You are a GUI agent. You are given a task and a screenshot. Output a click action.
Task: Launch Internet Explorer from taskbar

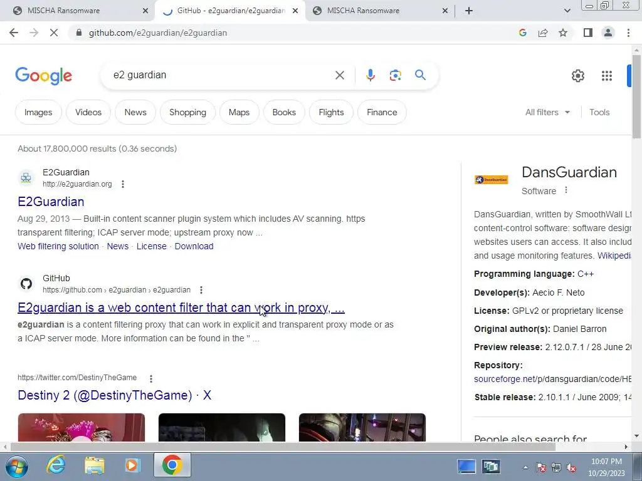click(x=56, y=465)
